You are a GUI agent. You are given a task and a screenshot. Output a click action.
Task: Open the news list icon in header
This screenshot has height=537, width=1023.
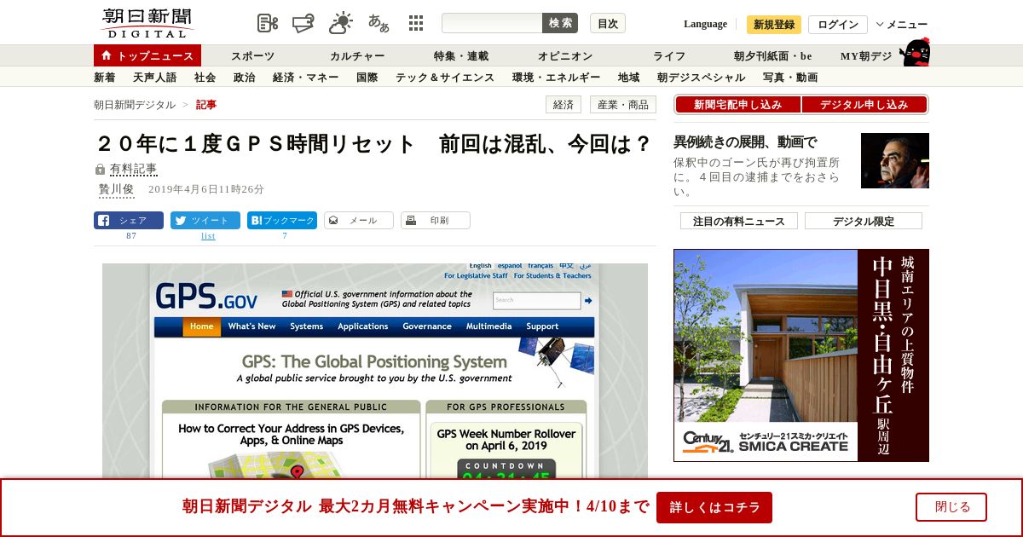[268, 23]
